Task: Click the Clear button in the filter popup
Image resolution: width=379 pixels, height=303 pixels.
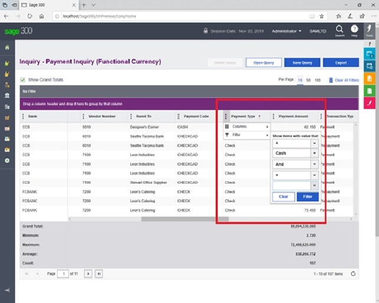Action: 284,197
